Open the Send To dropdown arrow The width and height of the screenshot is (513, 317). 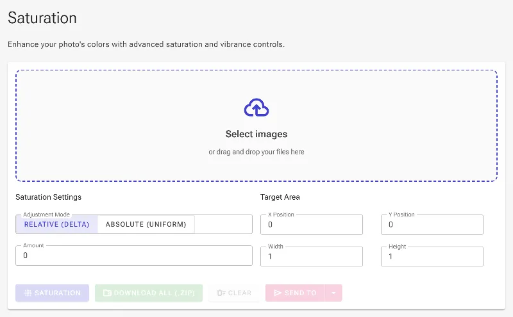(x=333, y=293)
